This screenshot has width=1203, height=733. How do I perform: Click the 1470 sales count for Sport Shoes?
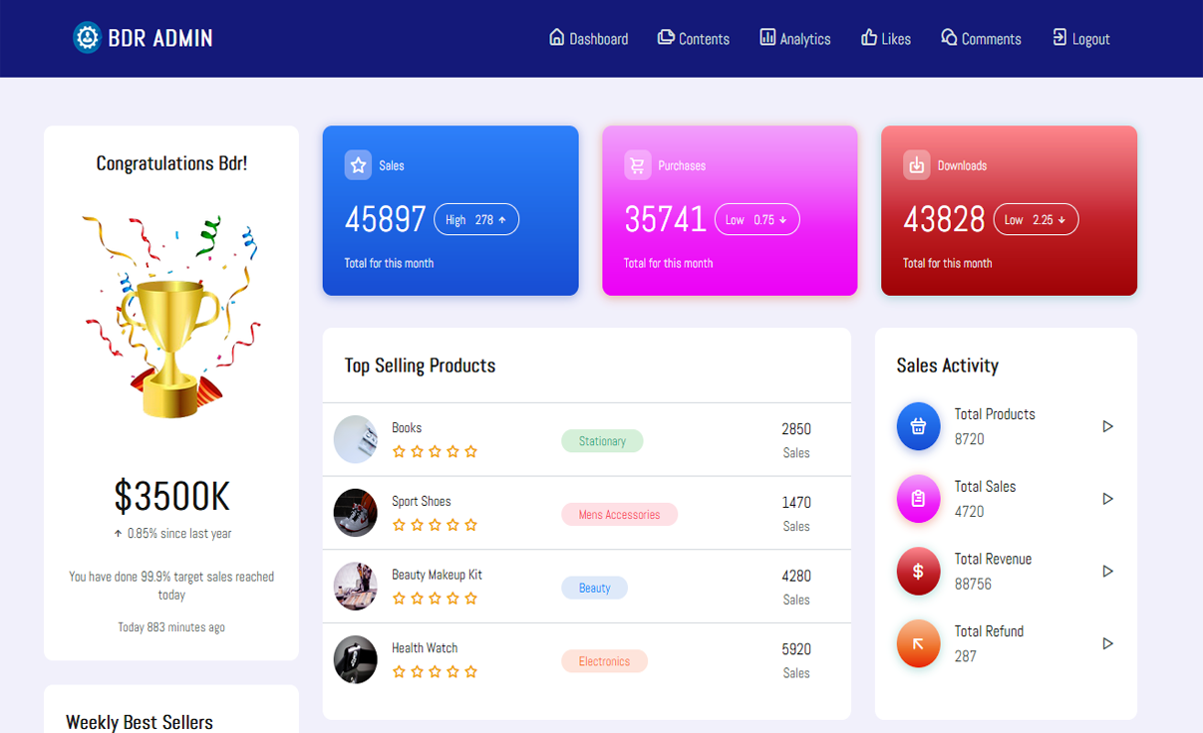tap(796, 503)
